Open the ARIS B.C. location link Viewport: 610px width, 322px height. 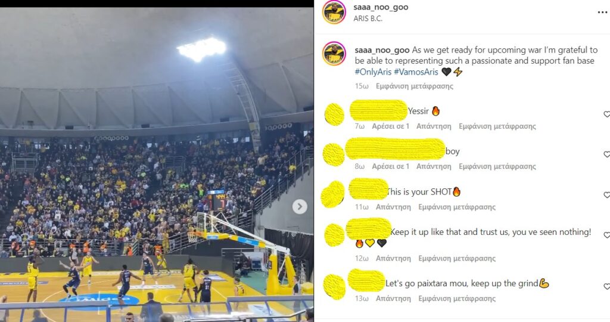pyautogui.click(x=368, y=18)
